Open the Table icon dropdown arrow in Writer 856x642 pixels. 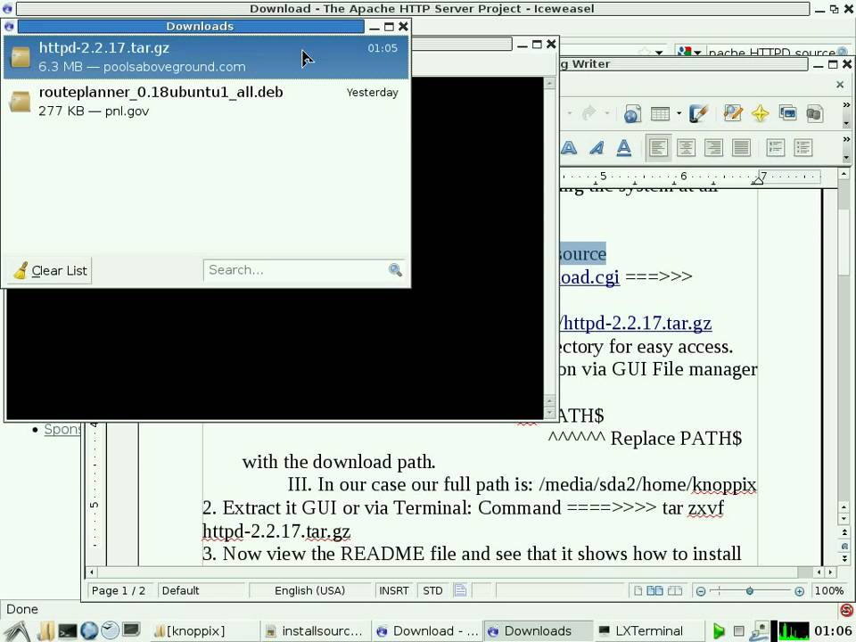pos(679,113)
